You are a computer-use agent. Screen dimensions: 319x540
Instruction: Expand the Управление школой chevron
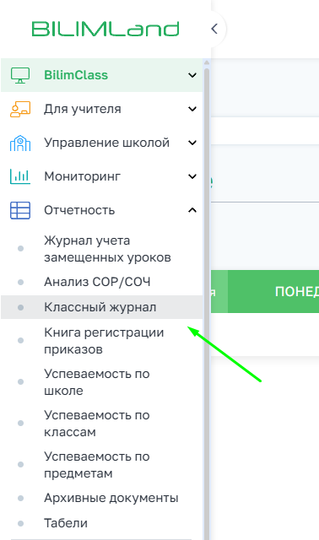pos(192,143)
